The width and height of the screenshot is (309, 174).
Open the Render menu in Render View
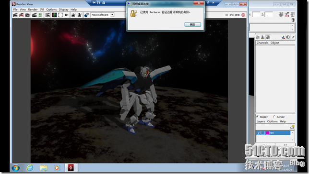tap(33, 10)
